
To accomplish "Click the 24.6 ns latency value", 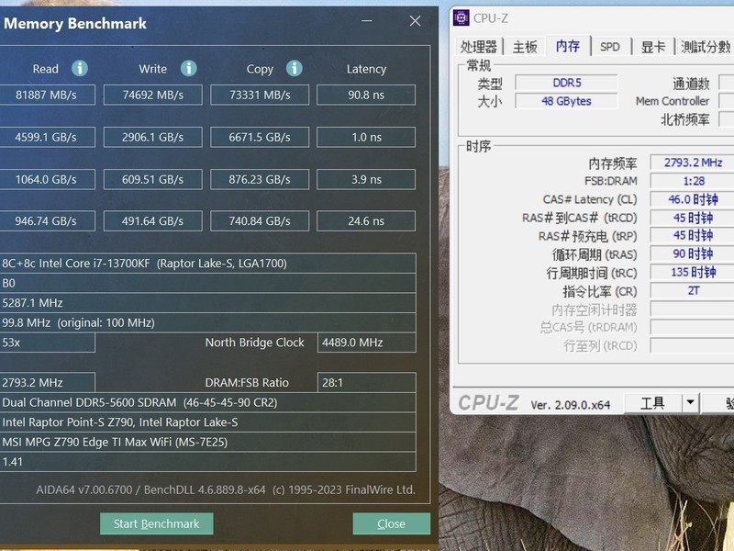I will [366, 220].
